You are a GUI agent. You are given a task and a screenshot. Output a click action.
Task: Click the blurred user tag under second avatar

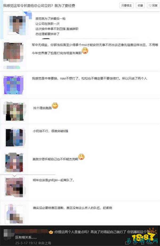pos(12,67)
